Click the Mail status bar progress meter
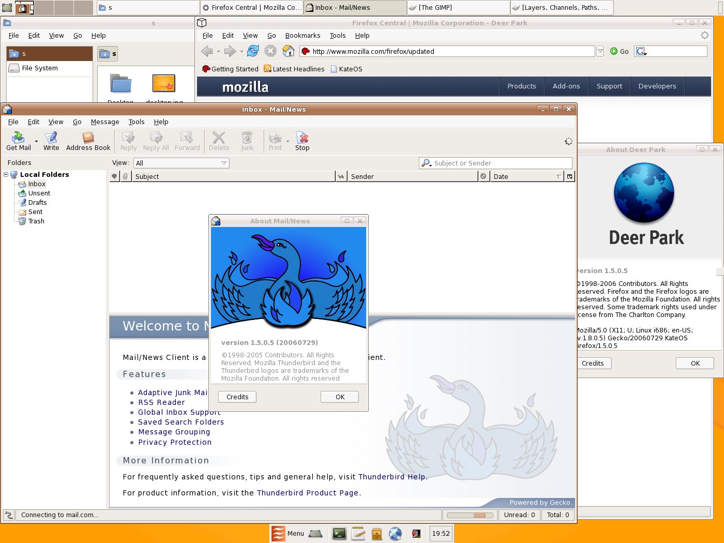Viewport: 724px width, 543px height. (x=470, y=515)
